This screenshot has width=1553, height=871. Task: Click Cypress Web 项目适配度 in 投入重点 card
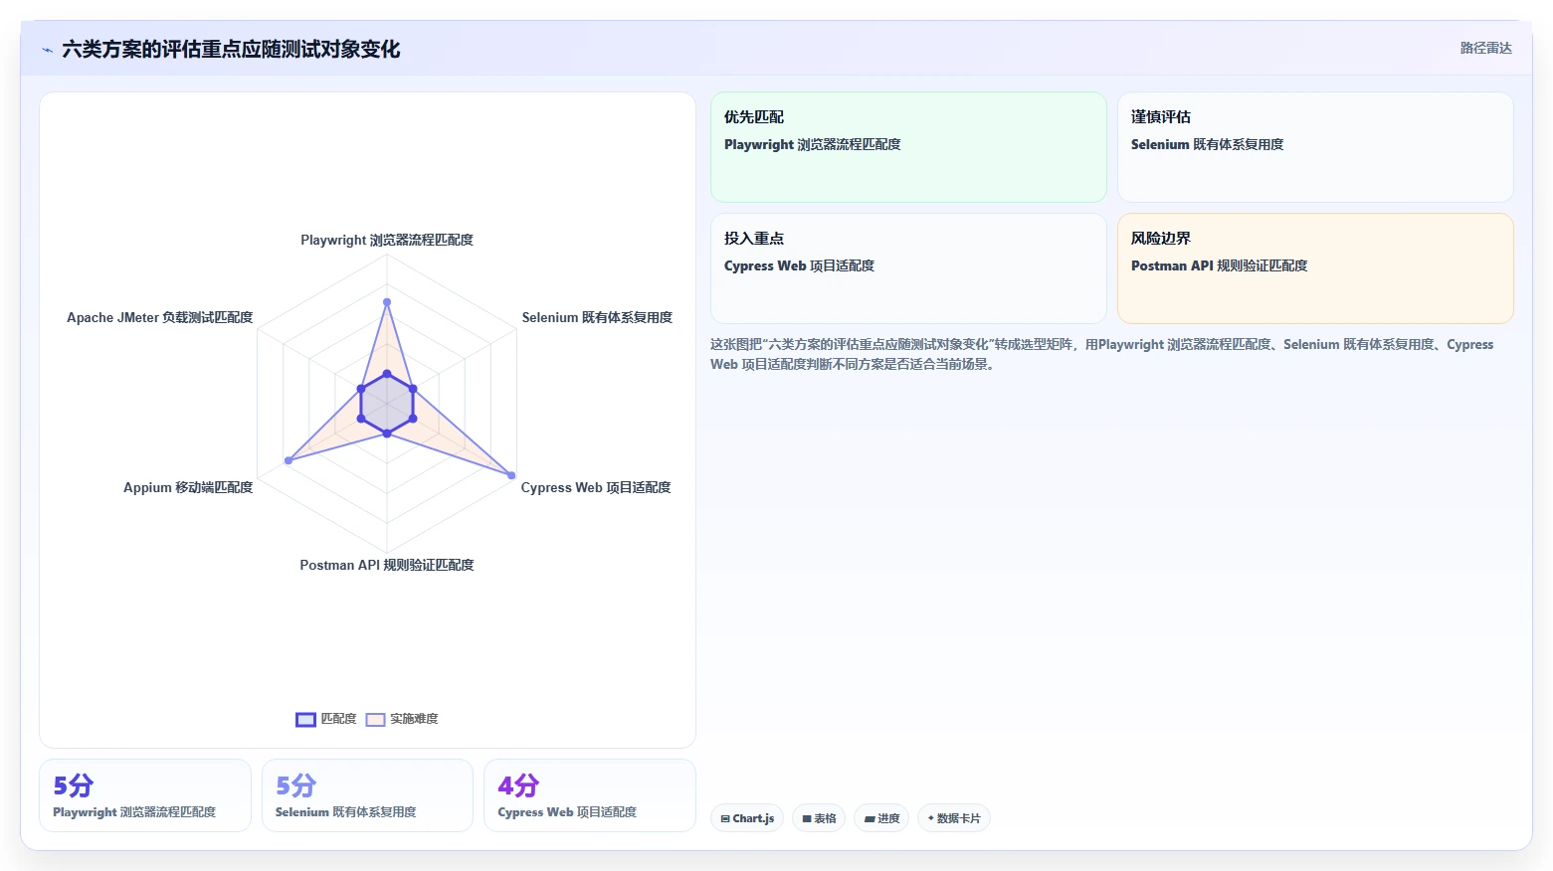point(799,265)
